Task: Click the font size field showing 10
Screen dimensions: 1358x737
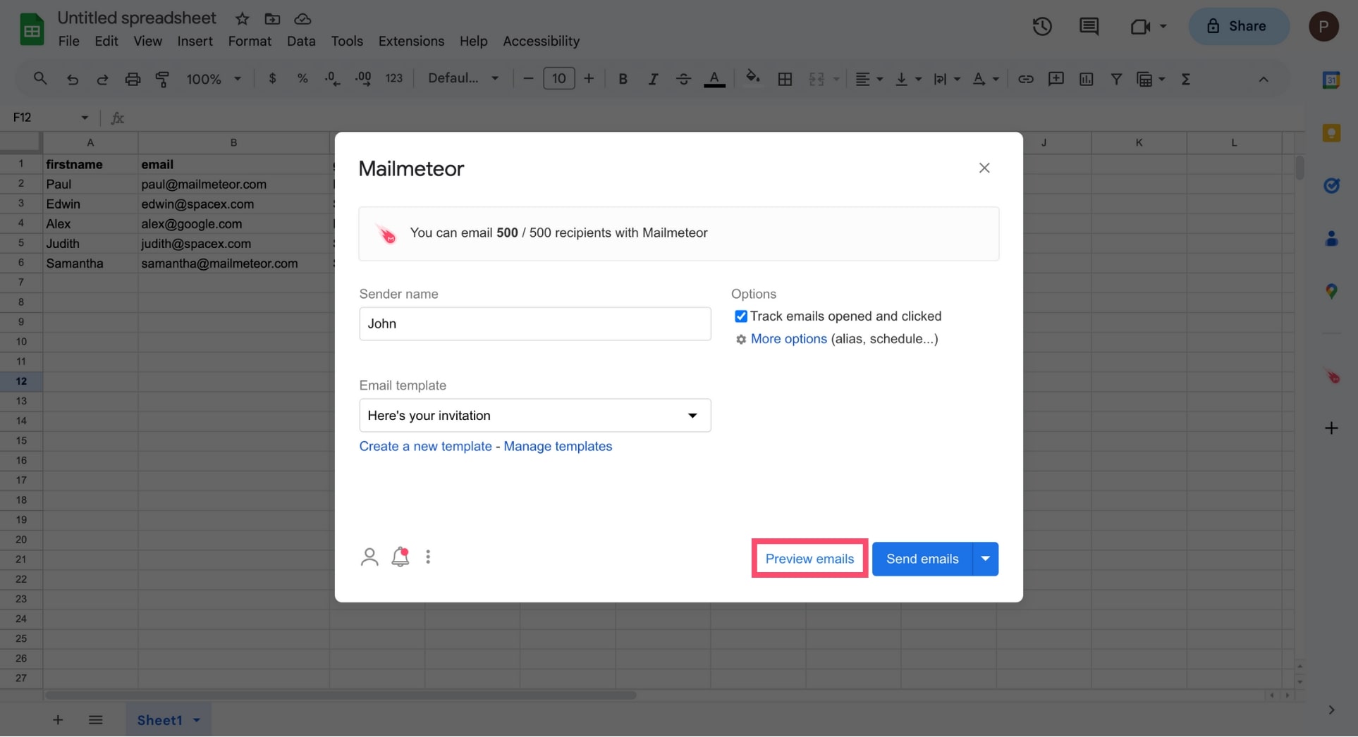Action: [559, 78]
